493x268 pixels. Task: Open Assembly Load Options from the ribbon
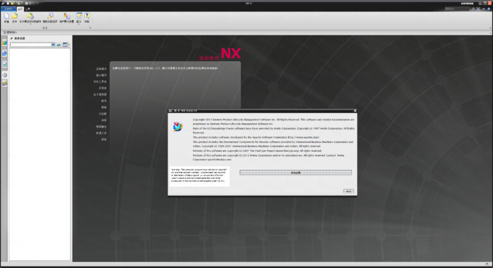[50, 16]
